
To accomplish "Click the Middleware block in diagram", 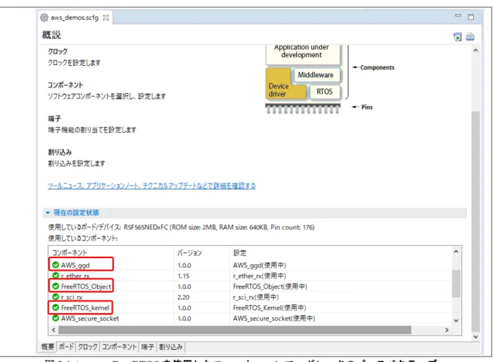I will pyautogui.click(x=316, y=75).
